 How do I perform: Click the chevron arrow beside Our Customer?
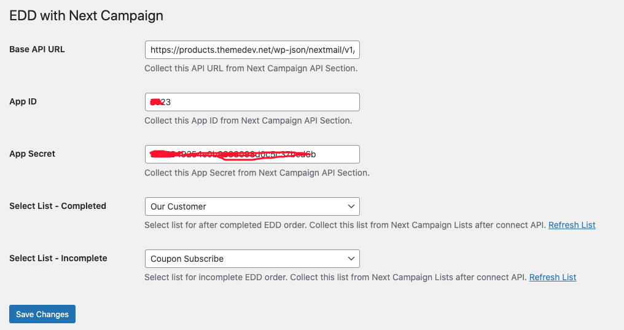[351, 206]
